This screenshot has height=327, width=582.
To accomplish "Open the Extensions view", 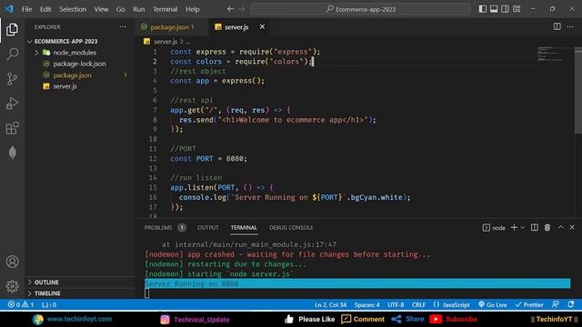I will pyautogui.click(x=12, y=128).
